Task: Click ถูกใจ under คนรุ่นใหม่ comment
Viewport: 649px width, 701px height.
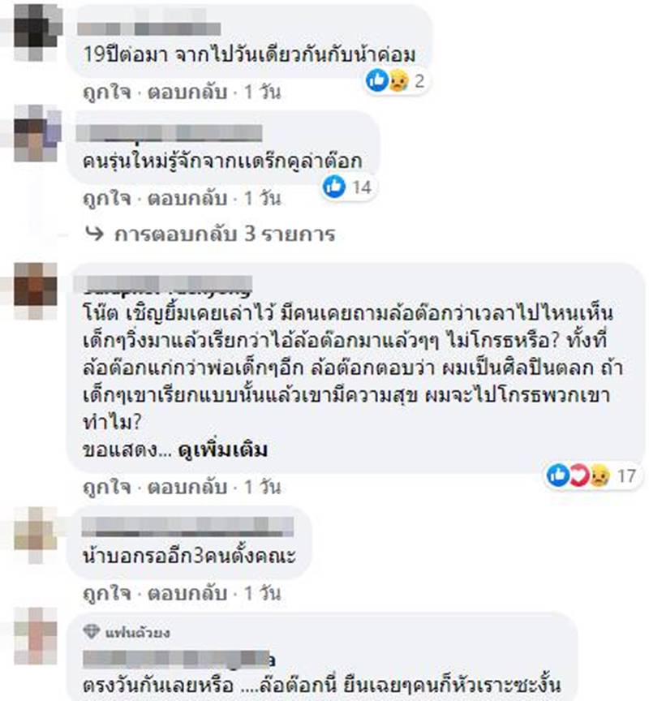Action: (107, 198)
